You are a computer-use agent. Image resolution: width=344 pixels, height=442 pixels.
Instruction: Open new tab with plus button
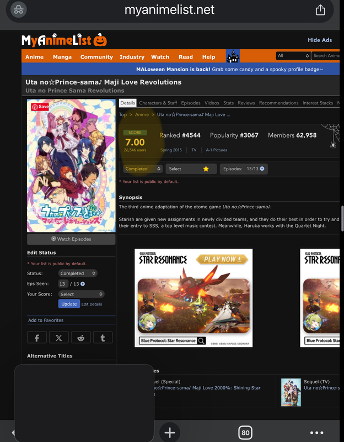[x=170, y=433]
